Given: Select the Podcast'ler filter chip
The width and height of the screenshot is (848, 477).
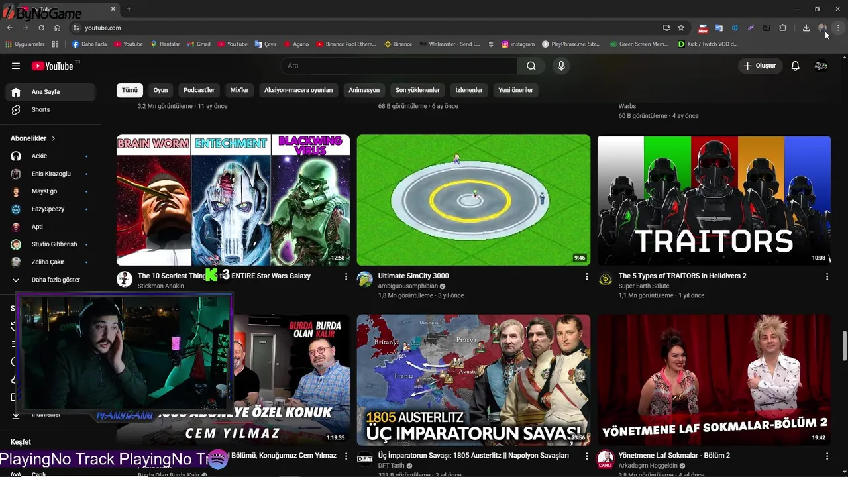Looking at the screenshot, I should (x=199, y=90).
